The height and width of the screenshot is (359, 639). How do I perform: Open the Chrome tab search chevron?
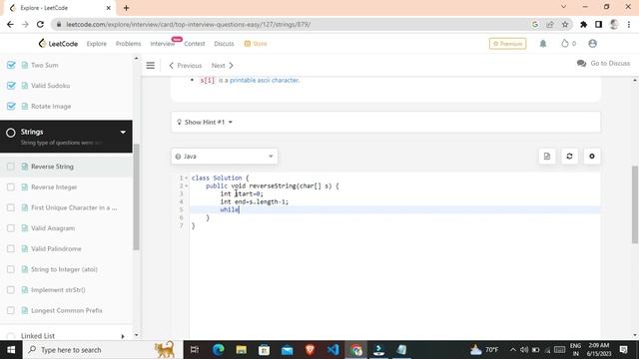pos(563,7)
